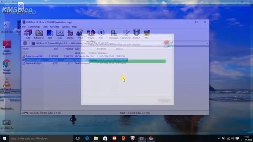Select the 'KMSpico_setup' application row
The height and width of the screenshot is (142, 253).
point(75,60)
